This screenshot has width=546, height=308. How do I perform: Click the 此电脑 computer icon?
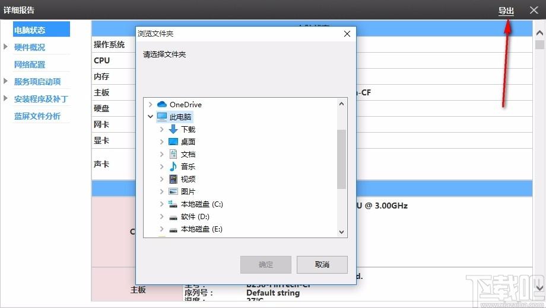pos(162,117)
